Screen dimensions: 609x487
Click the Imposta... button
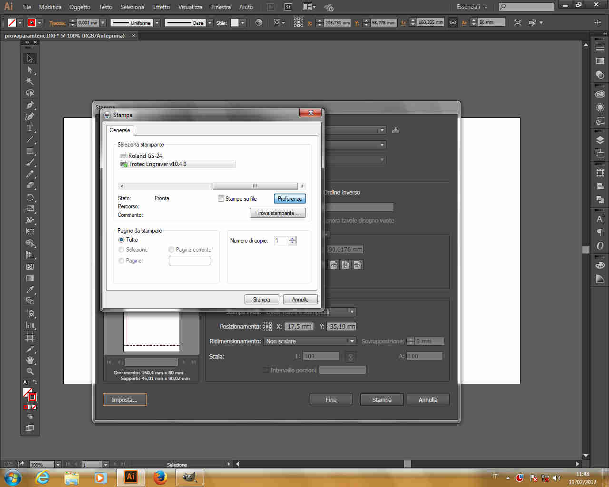125,400
